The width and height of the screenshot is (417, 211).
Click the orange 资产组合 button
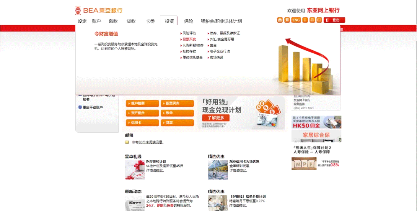[142, 113]
